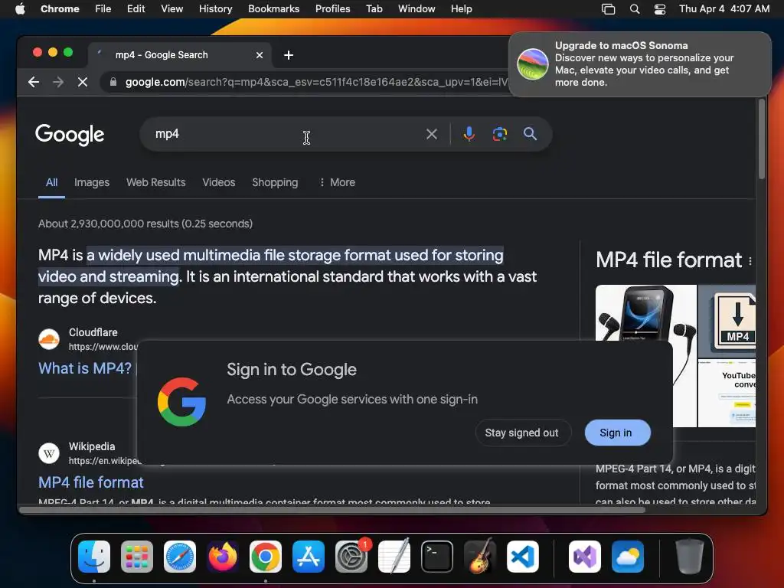Go back with the browser back arrow
Image resolution: width=784 pixels, height=588 pixels.
pos(34,82)
